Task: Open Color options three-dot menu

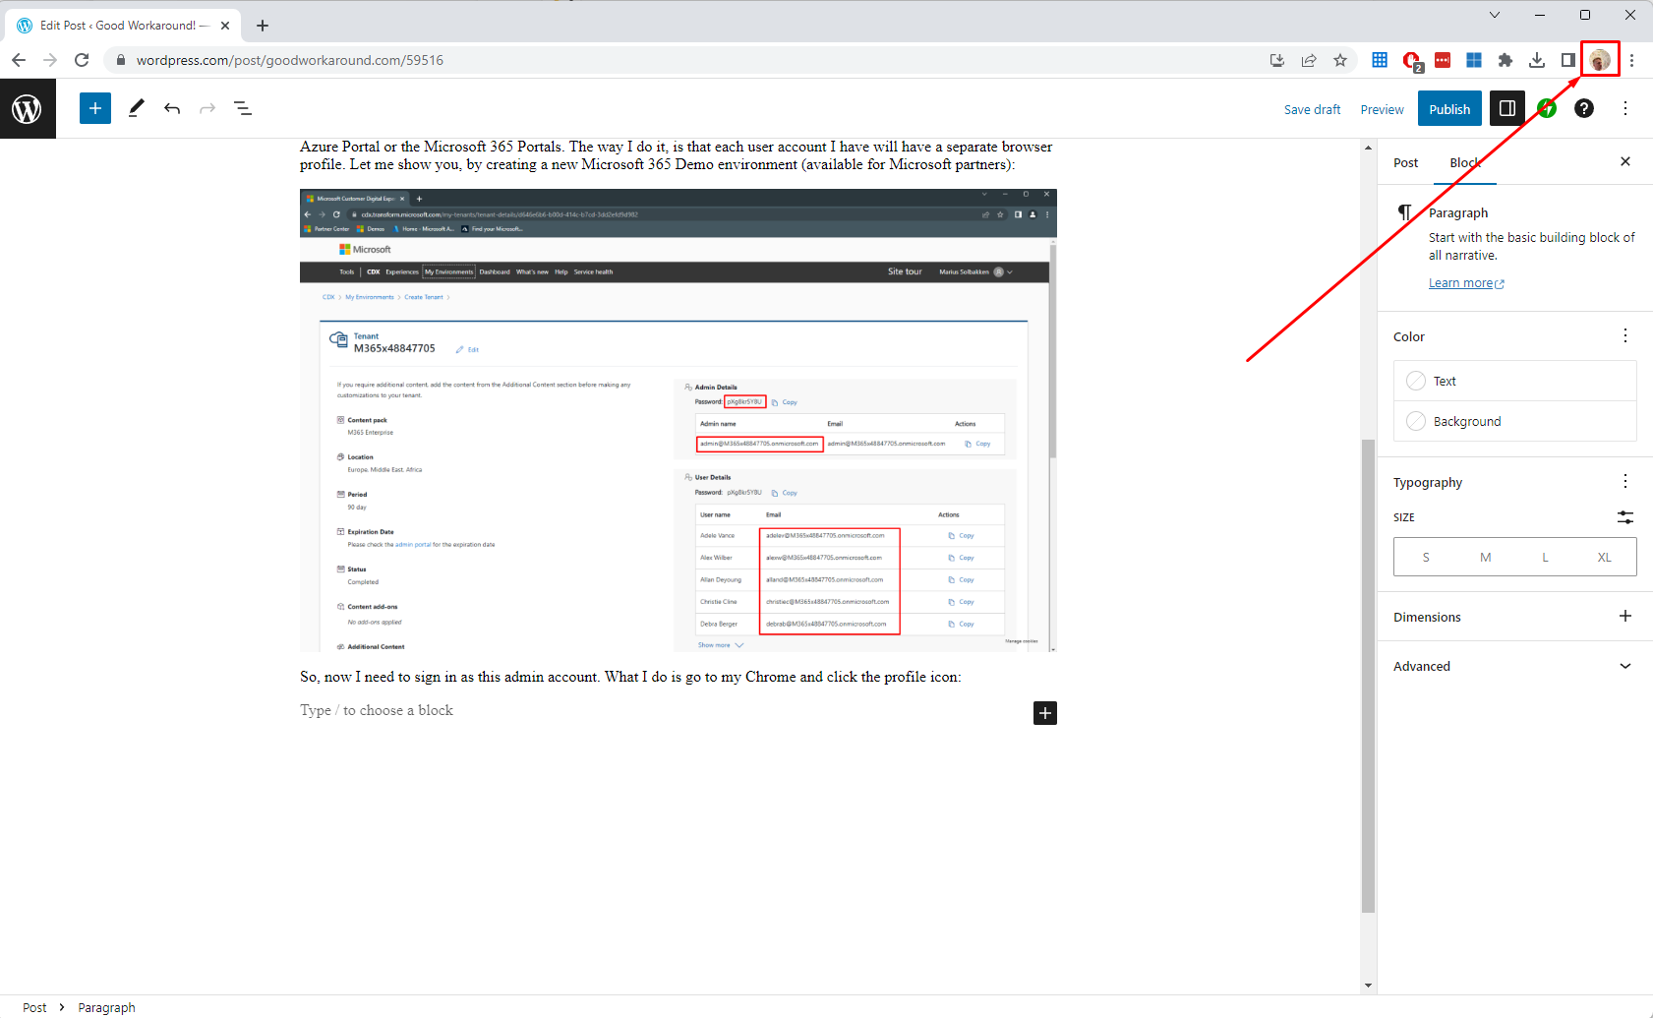Action: tap(1624, 336)
